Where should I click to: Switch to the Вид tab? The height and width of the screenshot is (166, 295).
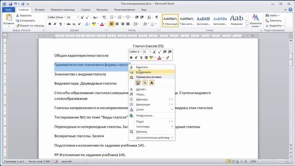[x=144, y=10]
